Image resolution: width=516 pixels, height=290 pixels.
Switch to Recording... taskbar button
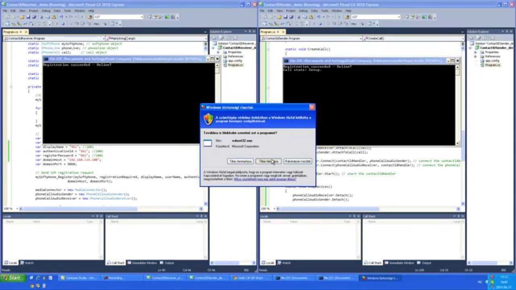(x=122, y=278)
